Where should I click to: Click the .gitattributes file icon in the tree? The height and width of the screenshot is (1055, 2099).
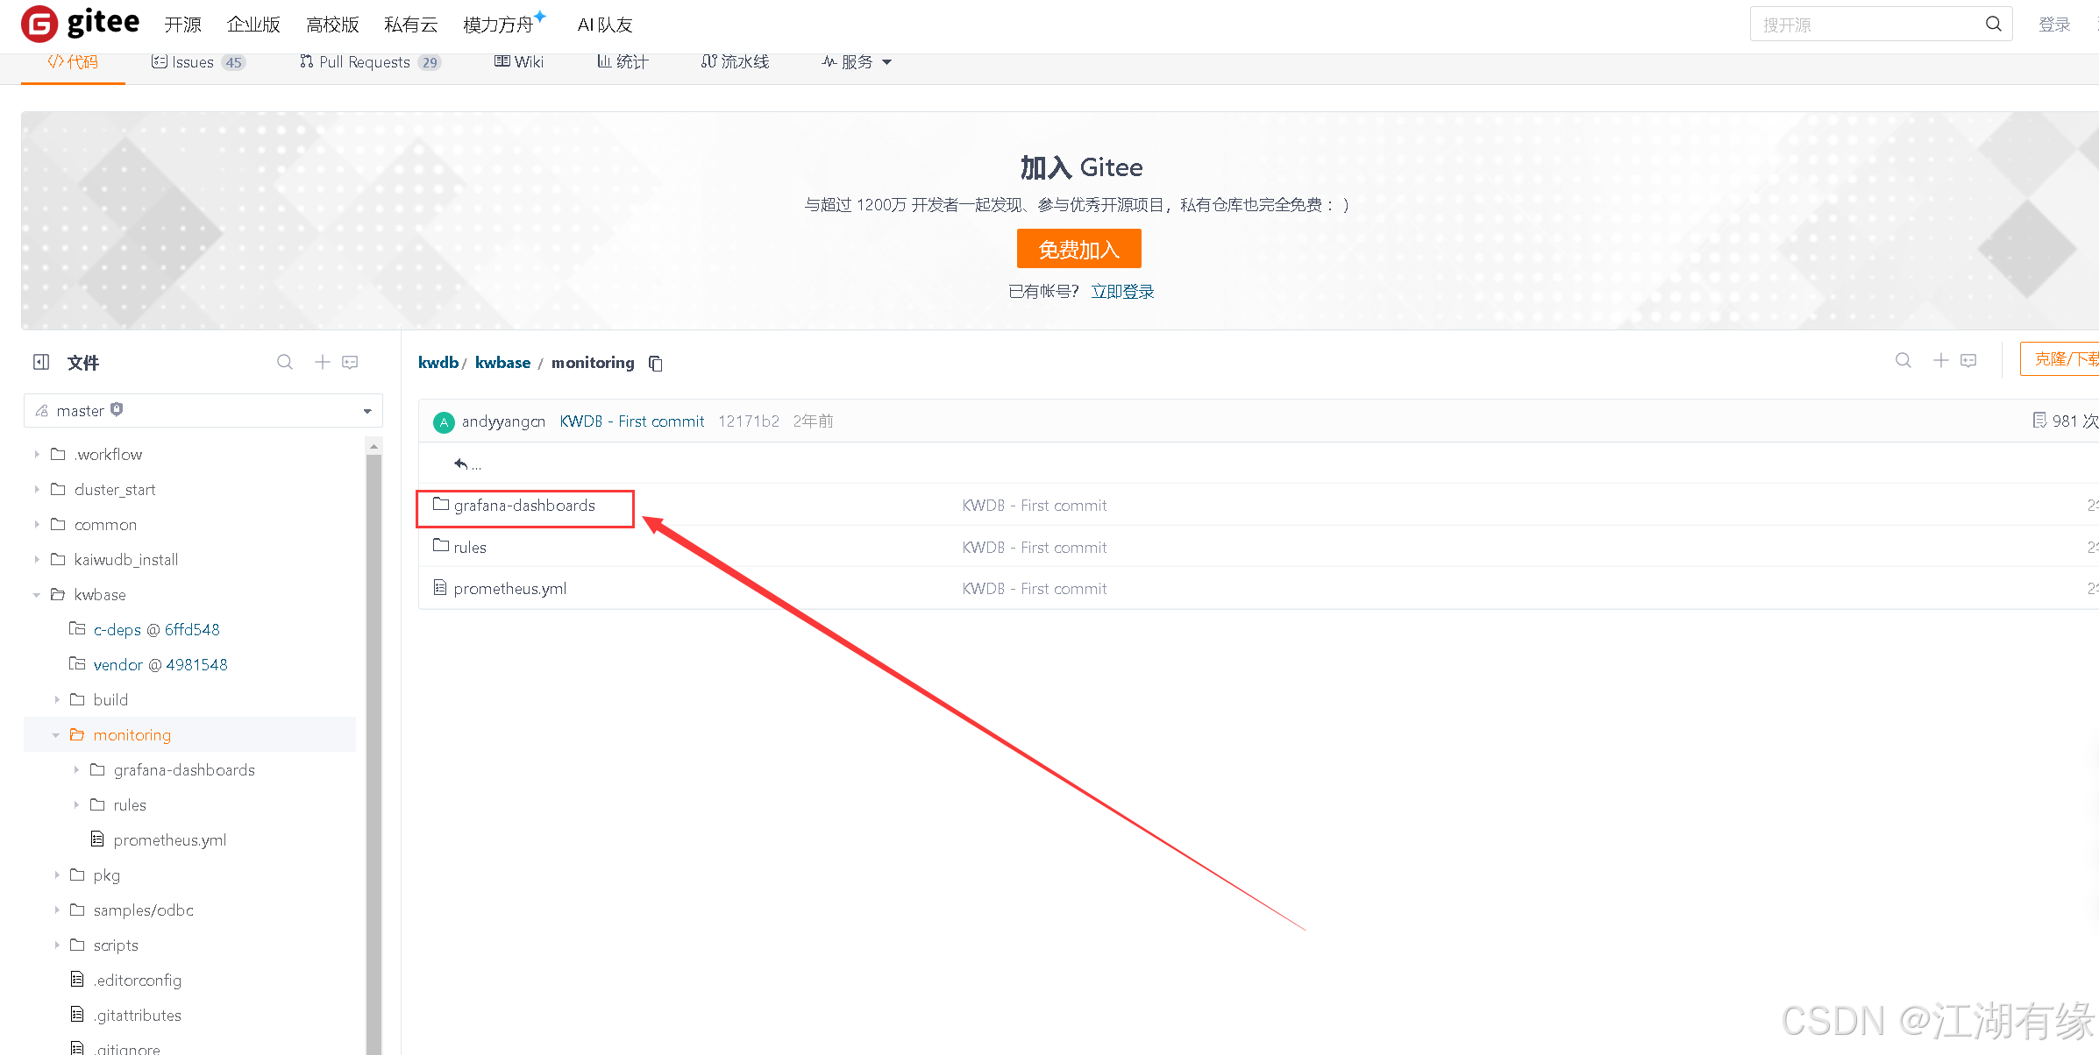click(77, 1015)
